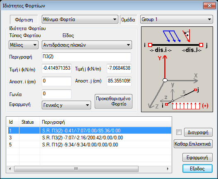
Task: Open the Μόνιμα Φορτία load case dropdown
Action: [80, 19]
